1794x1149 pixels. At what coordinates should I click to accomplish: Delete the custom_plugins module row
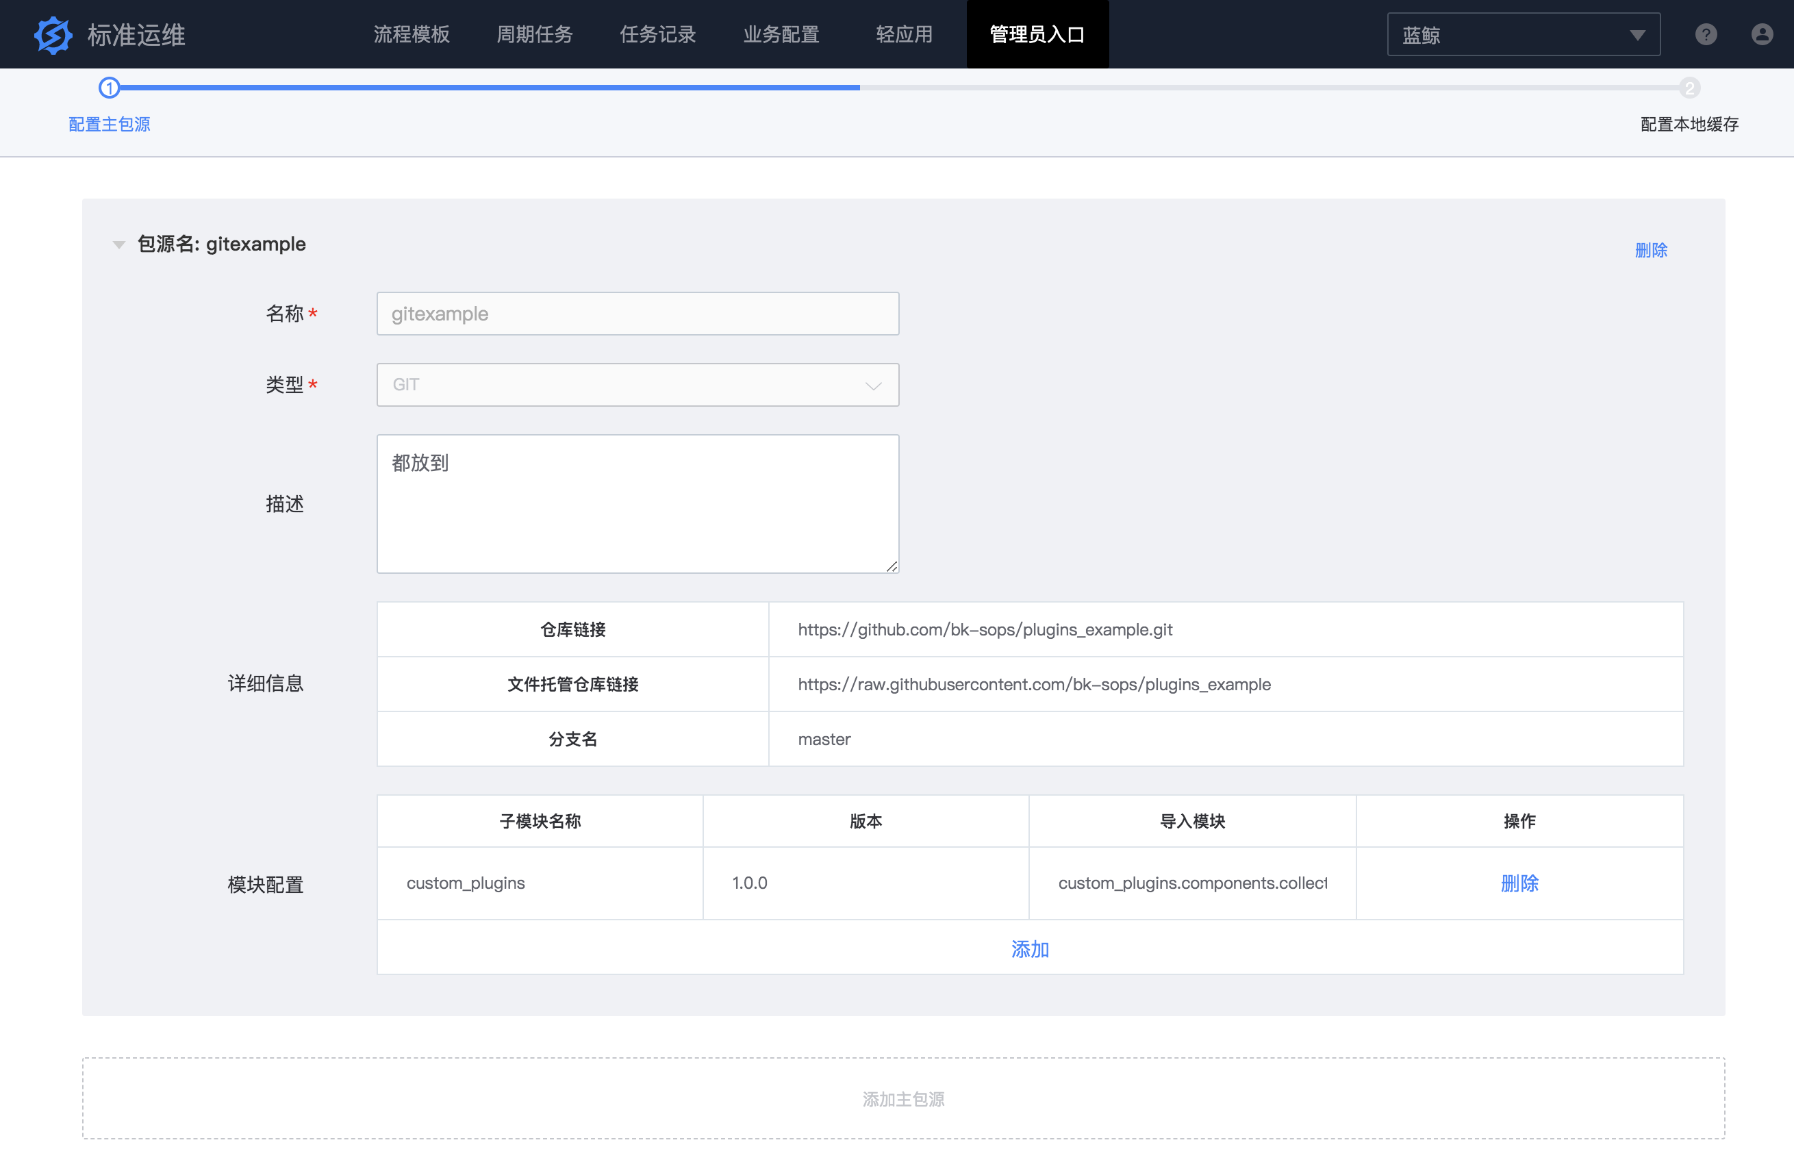point(1519,883)
